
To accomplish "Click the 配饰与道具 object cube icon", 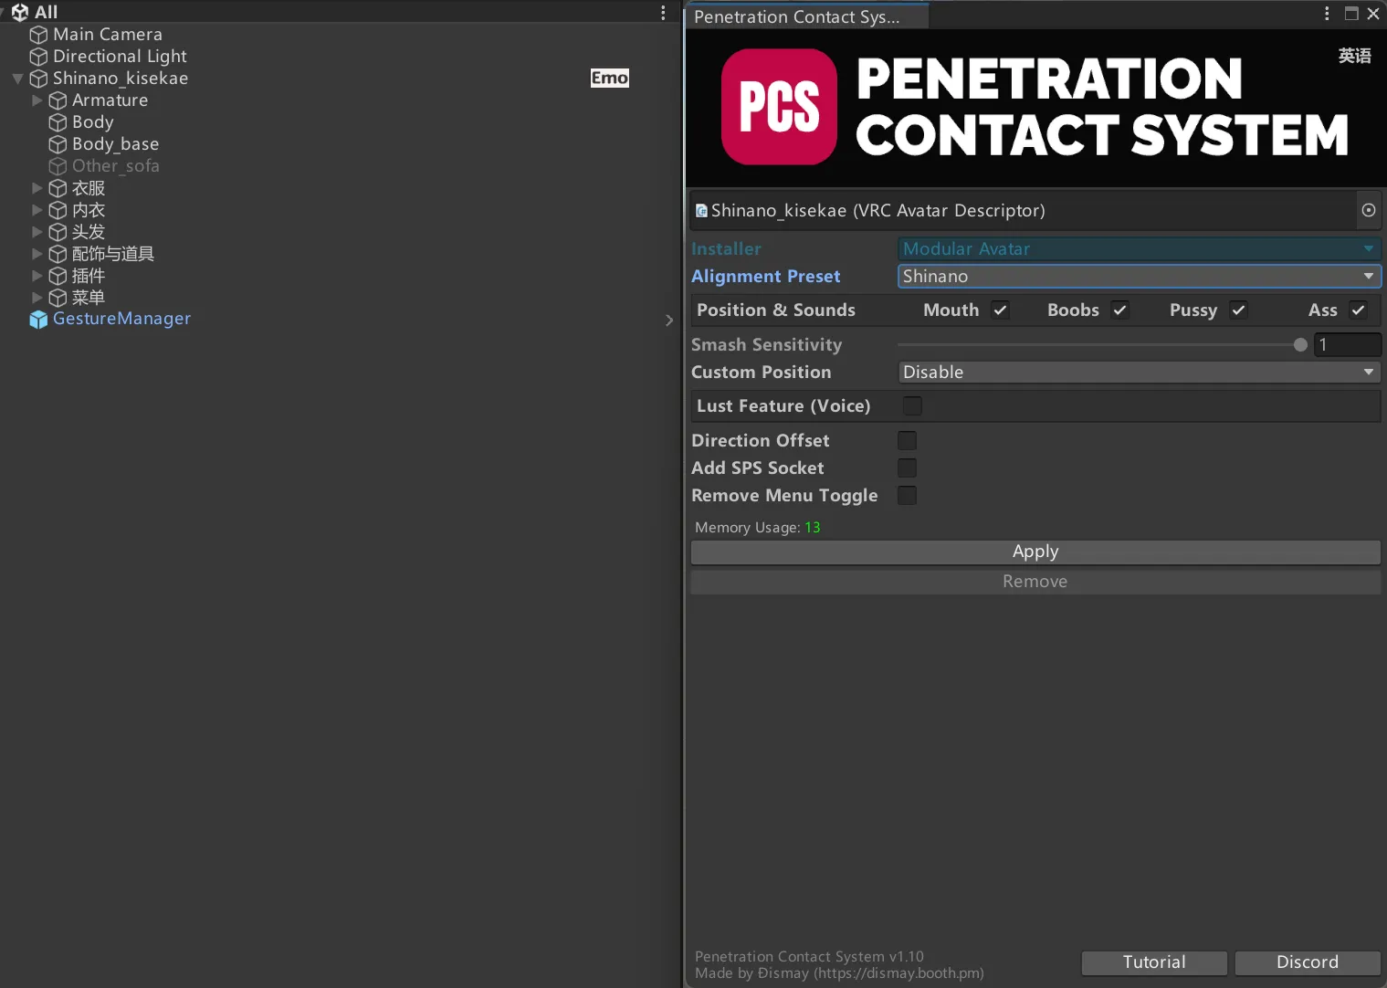I will tap(58, 254).
